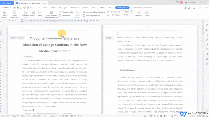Open the Page Number dropdown
Screen dimensions: 209x117
5,14
